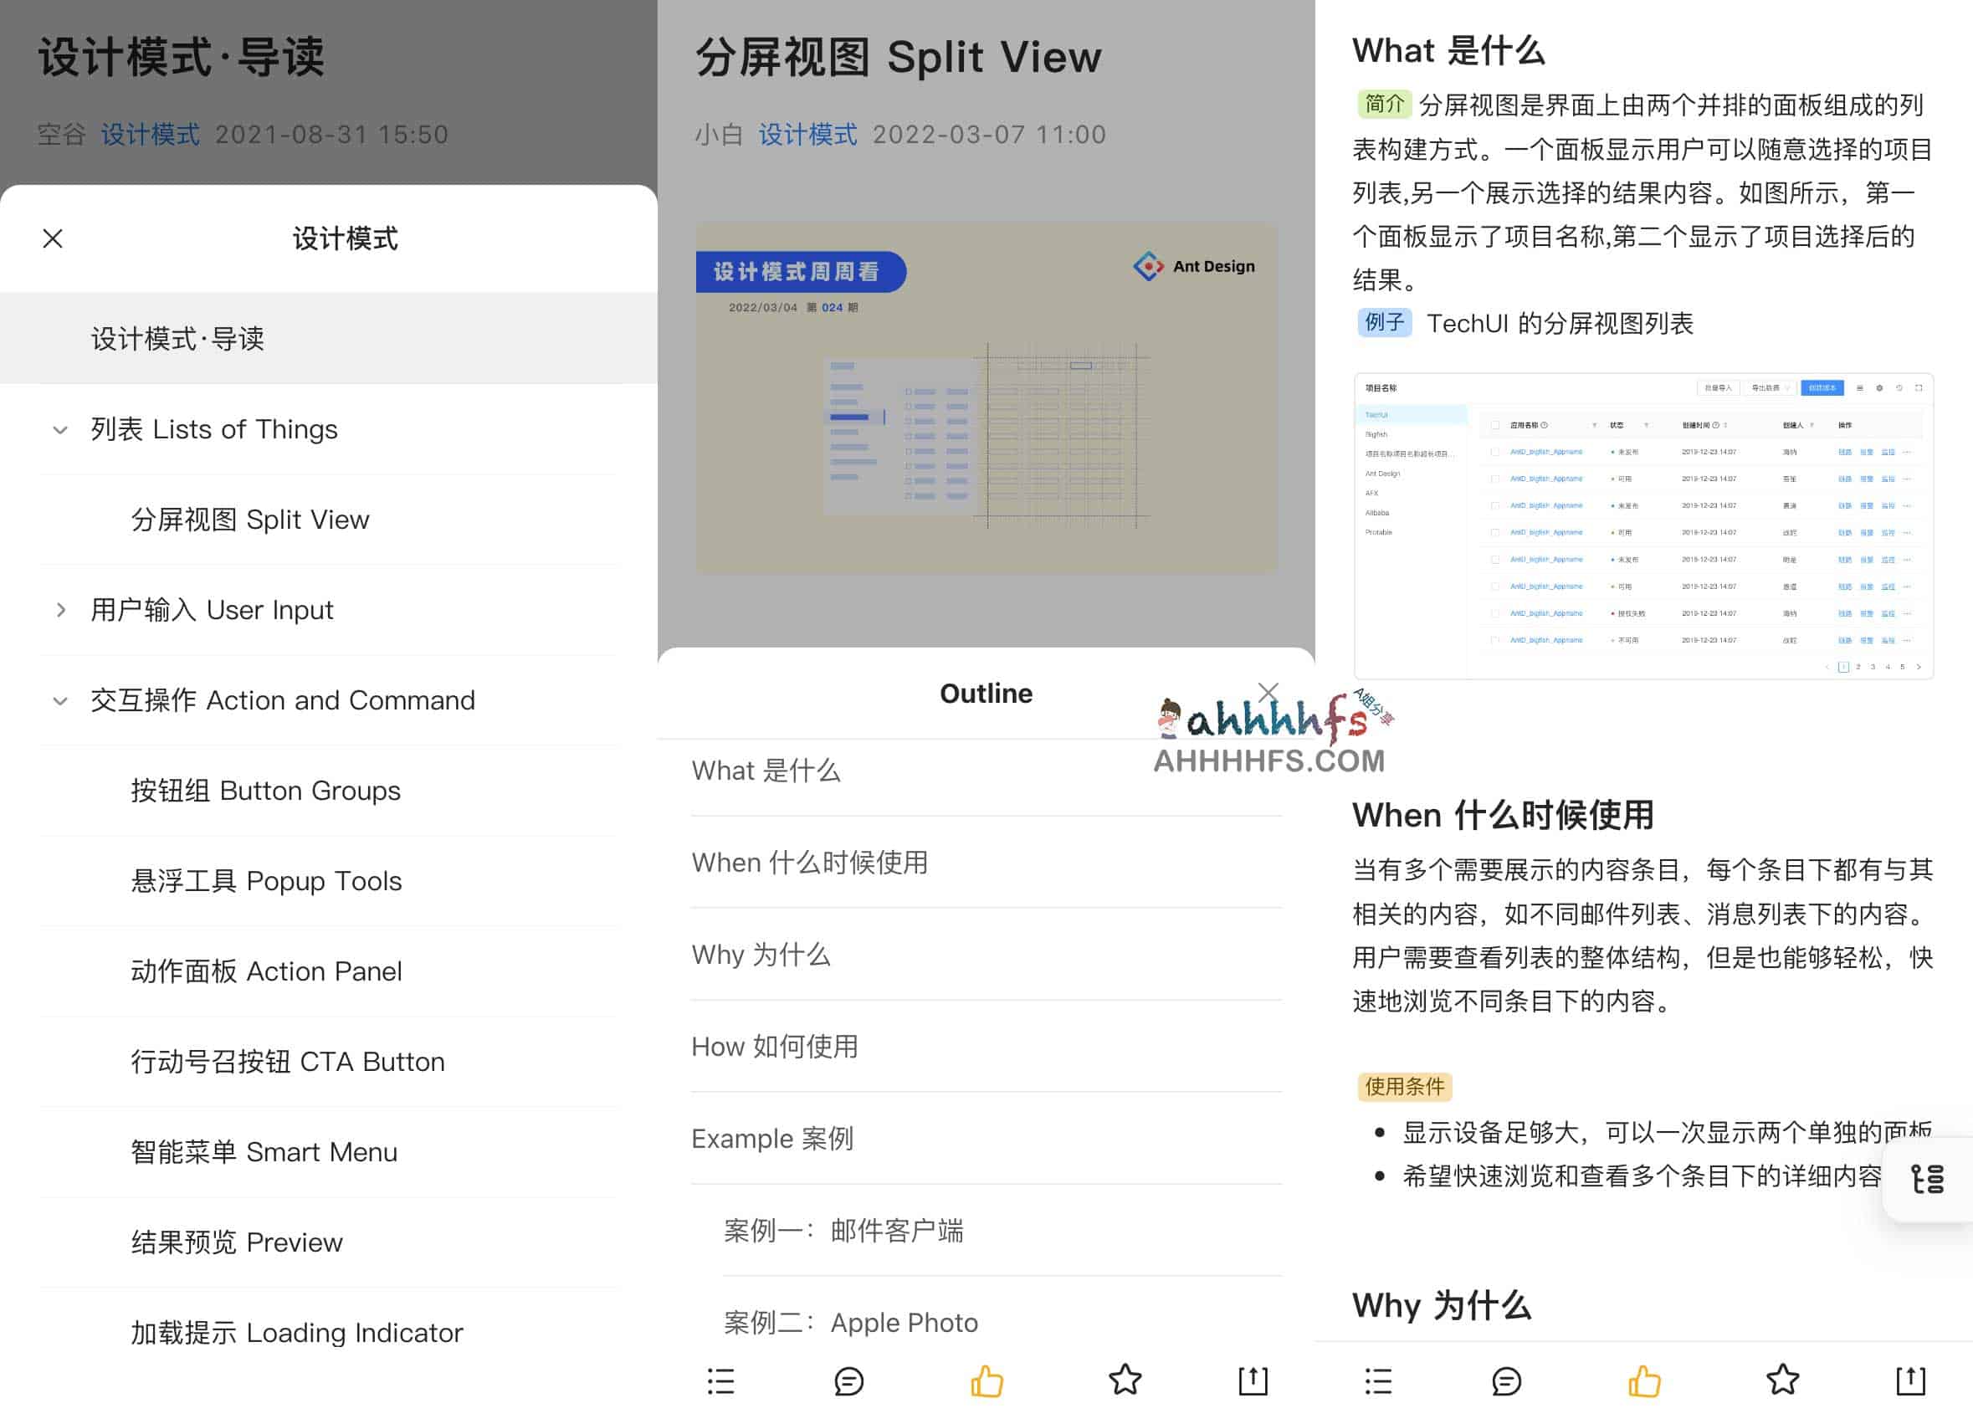Tap the share icon under the What article
The image size is (1973, 1424).
(1909, 1381)
